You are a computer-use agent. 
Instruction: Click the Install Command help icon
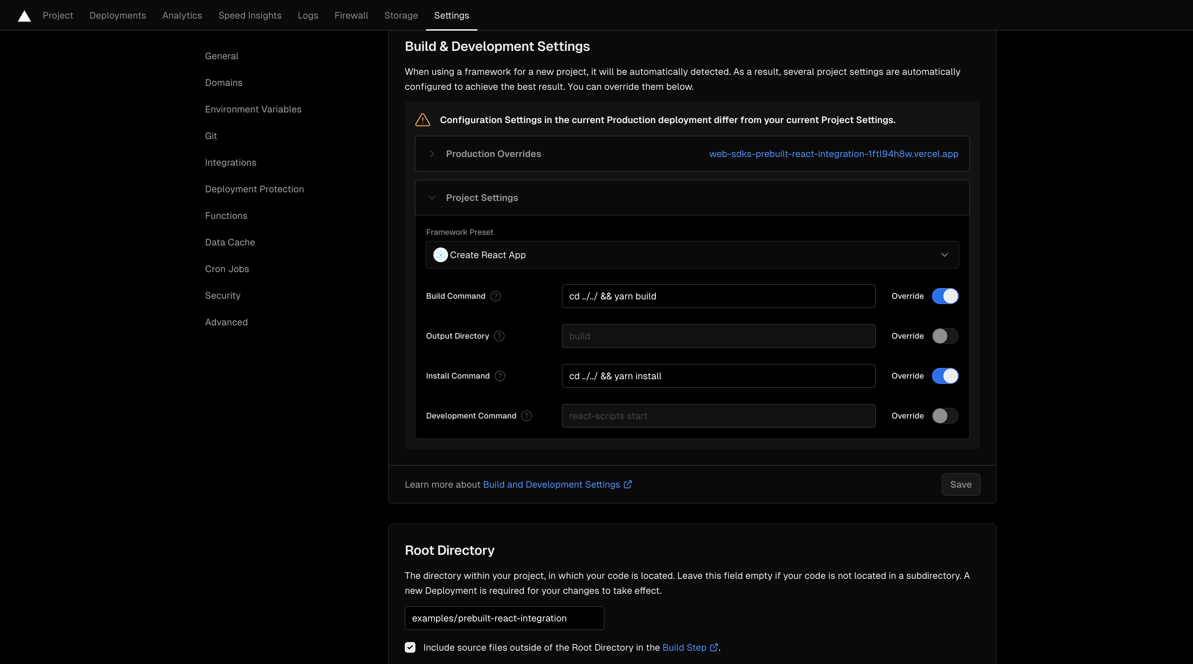(x=500, y=375)
